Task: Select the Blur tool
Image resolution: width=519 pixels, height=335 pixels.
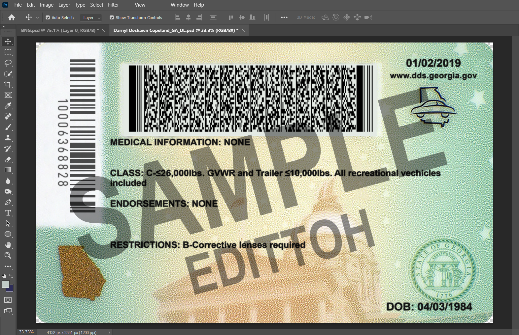Action: pyautogui.click(x=8, y=181)
